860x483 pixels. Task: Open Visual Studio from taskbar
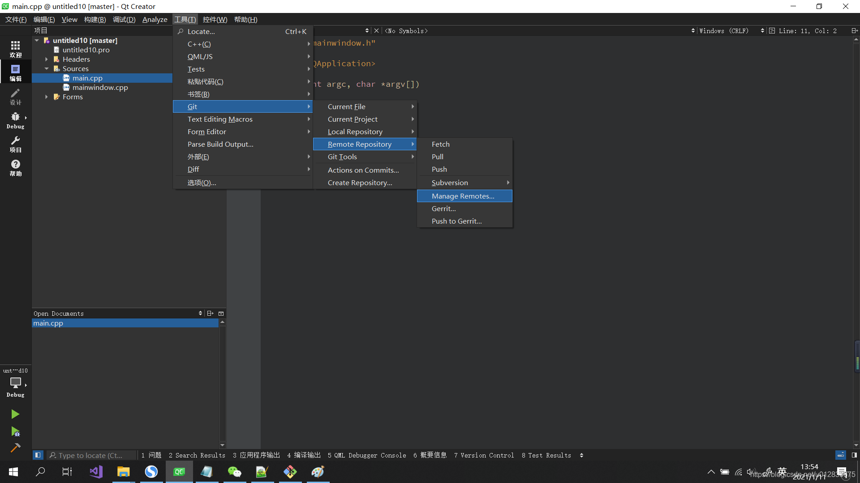[96, 471]
